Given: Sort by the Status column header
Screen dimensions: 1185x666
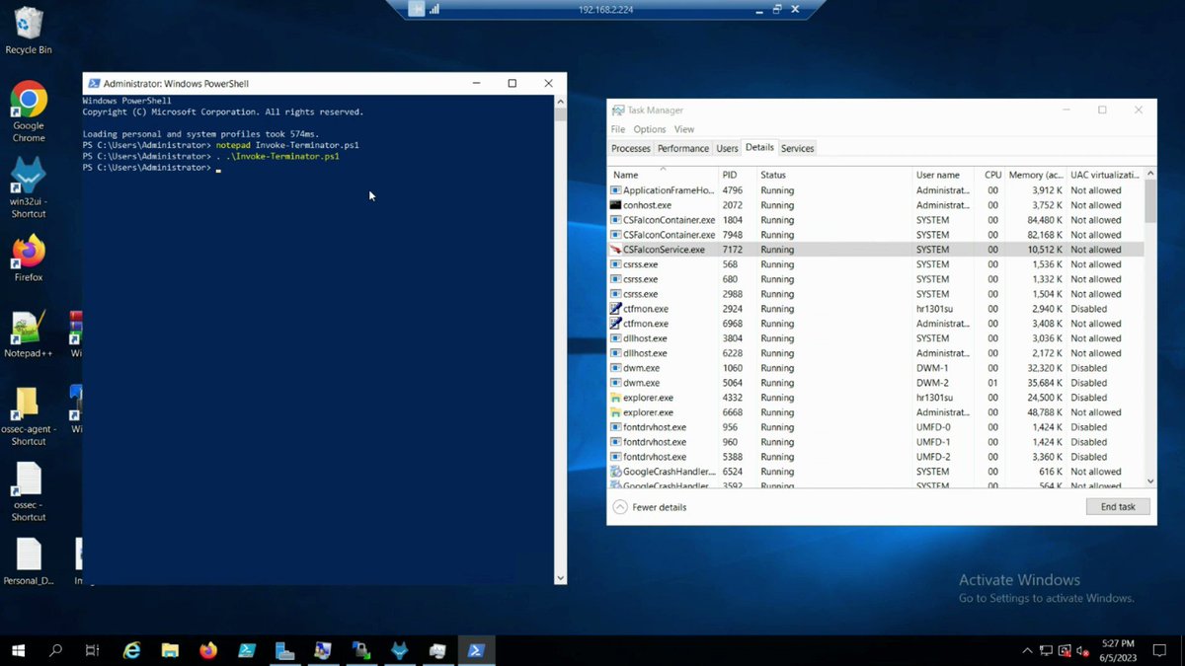Looking at the screenshot, I should tap(834, 174).
